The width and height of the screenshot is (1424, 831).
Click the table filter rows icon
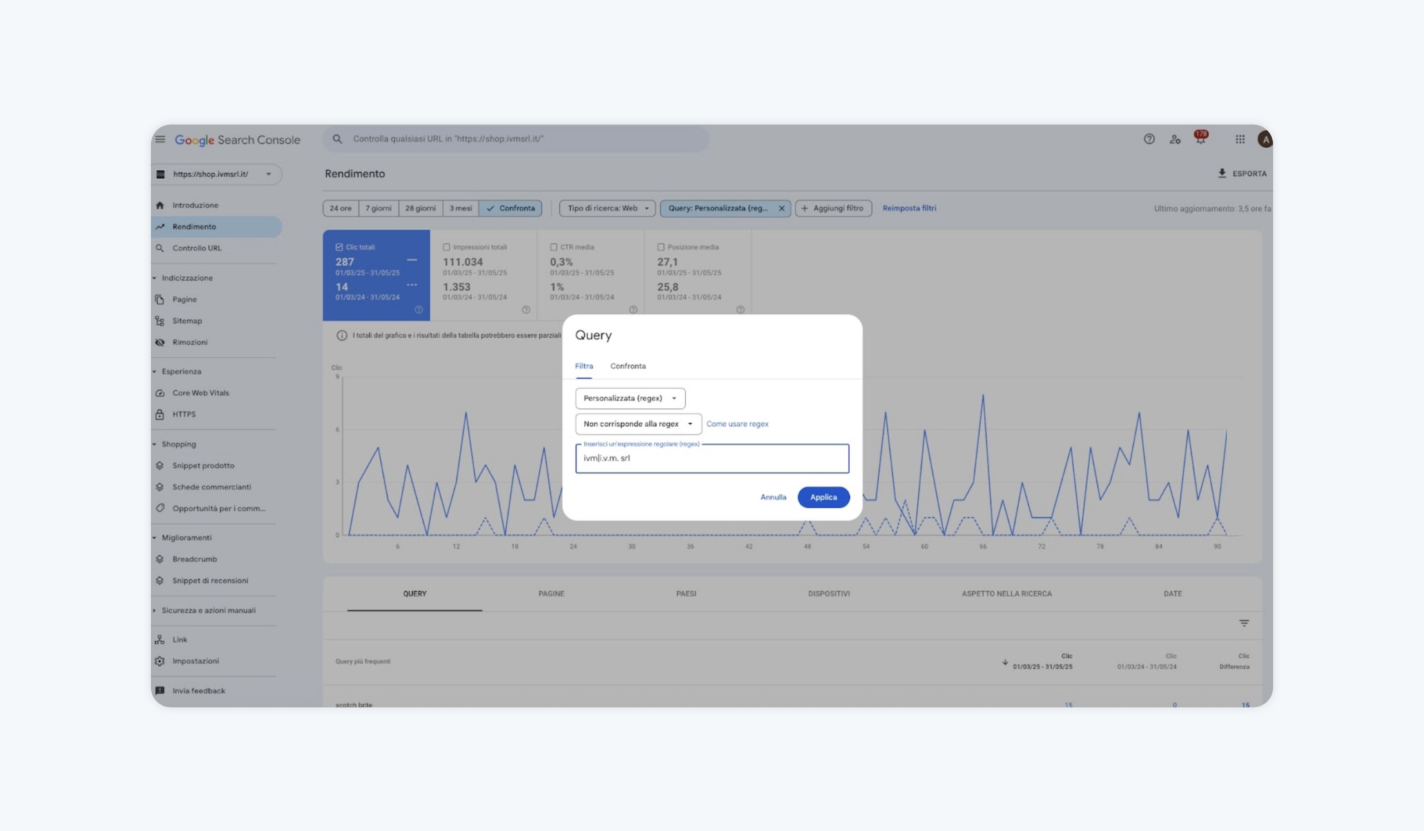pyautogui.click(x=1244, y=623)
